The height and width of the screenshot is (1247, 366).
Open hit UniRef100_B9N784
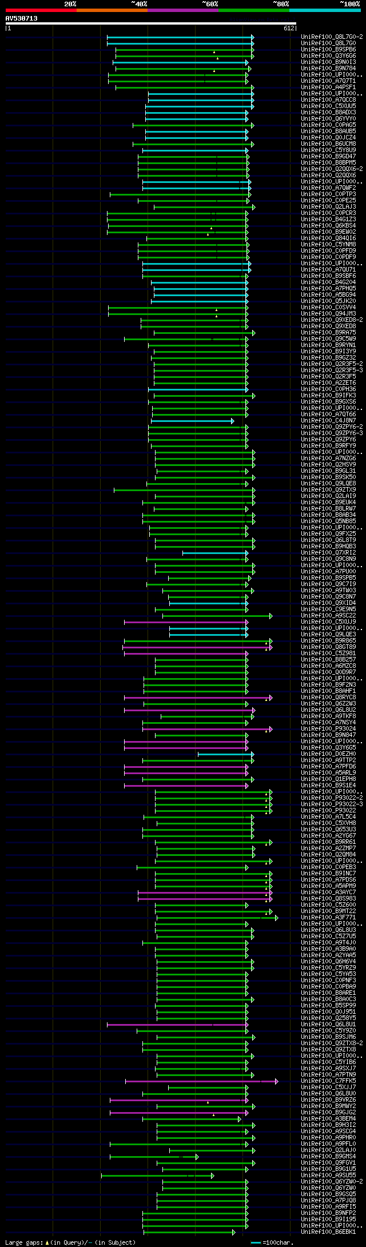[x=328, y=68]
